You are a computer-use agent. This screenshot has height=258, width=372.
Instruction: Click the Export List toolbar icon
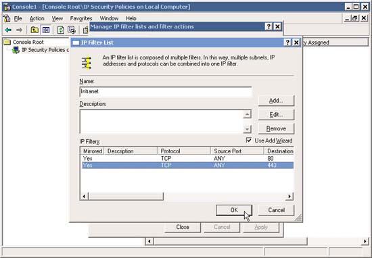tap(72, 30)
